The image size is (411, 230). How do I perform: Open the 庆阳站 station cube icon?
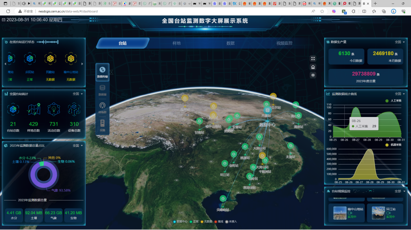coord(30,59)
